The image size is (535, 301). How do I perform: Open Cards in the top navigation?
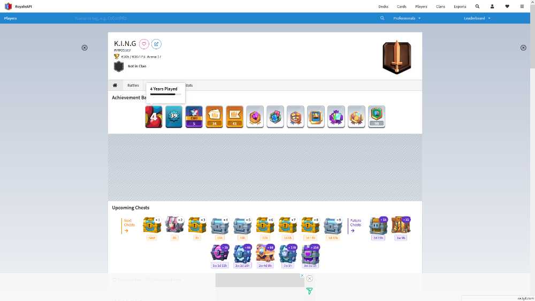coord(402,6)
